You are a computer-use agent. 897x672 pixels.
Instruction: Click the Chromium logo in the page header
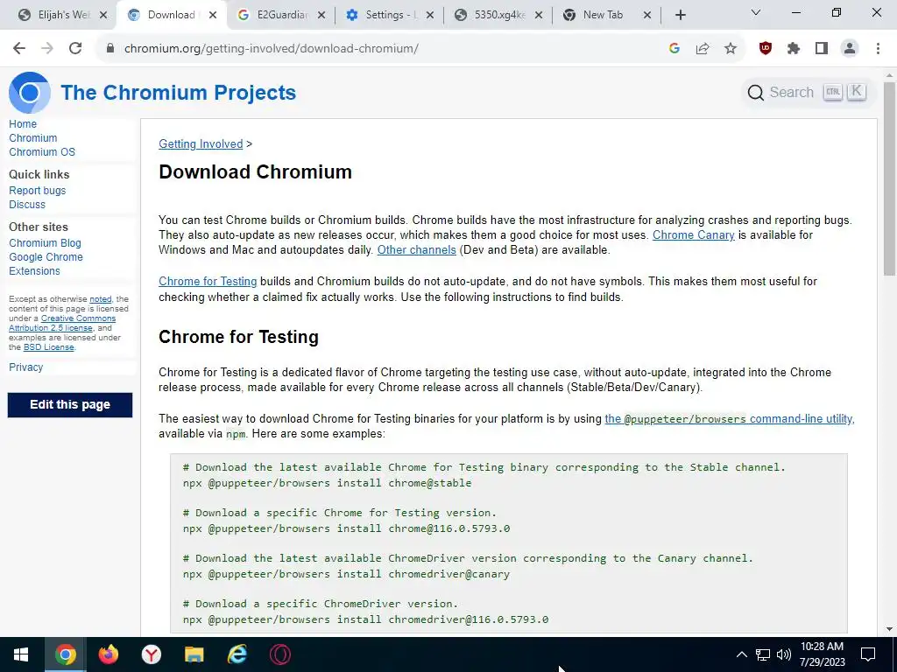click(x=30, y=93)
